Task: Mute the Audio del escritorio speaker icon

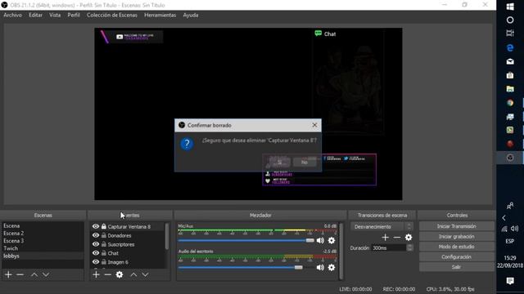Action: [320, 267]
